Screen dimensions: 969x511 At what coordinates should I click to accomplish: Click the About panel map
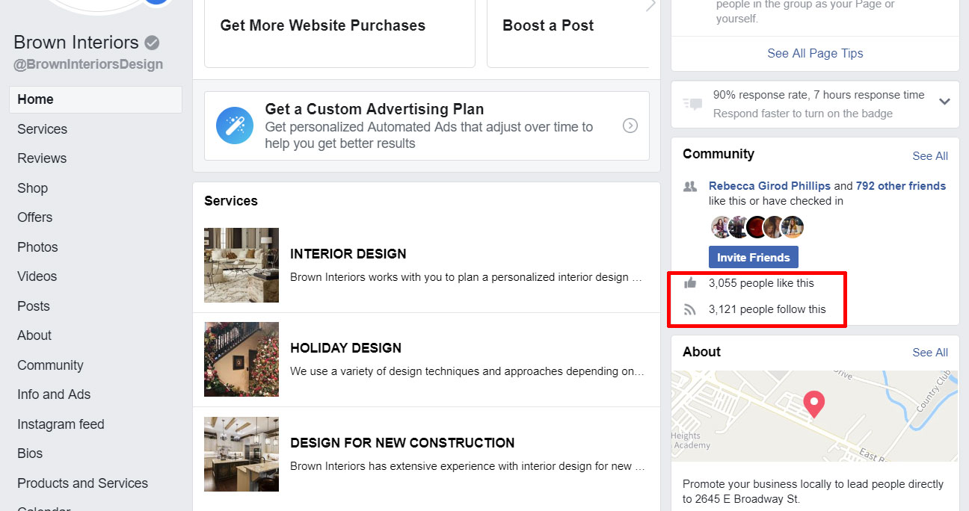[x=815, y=416]
